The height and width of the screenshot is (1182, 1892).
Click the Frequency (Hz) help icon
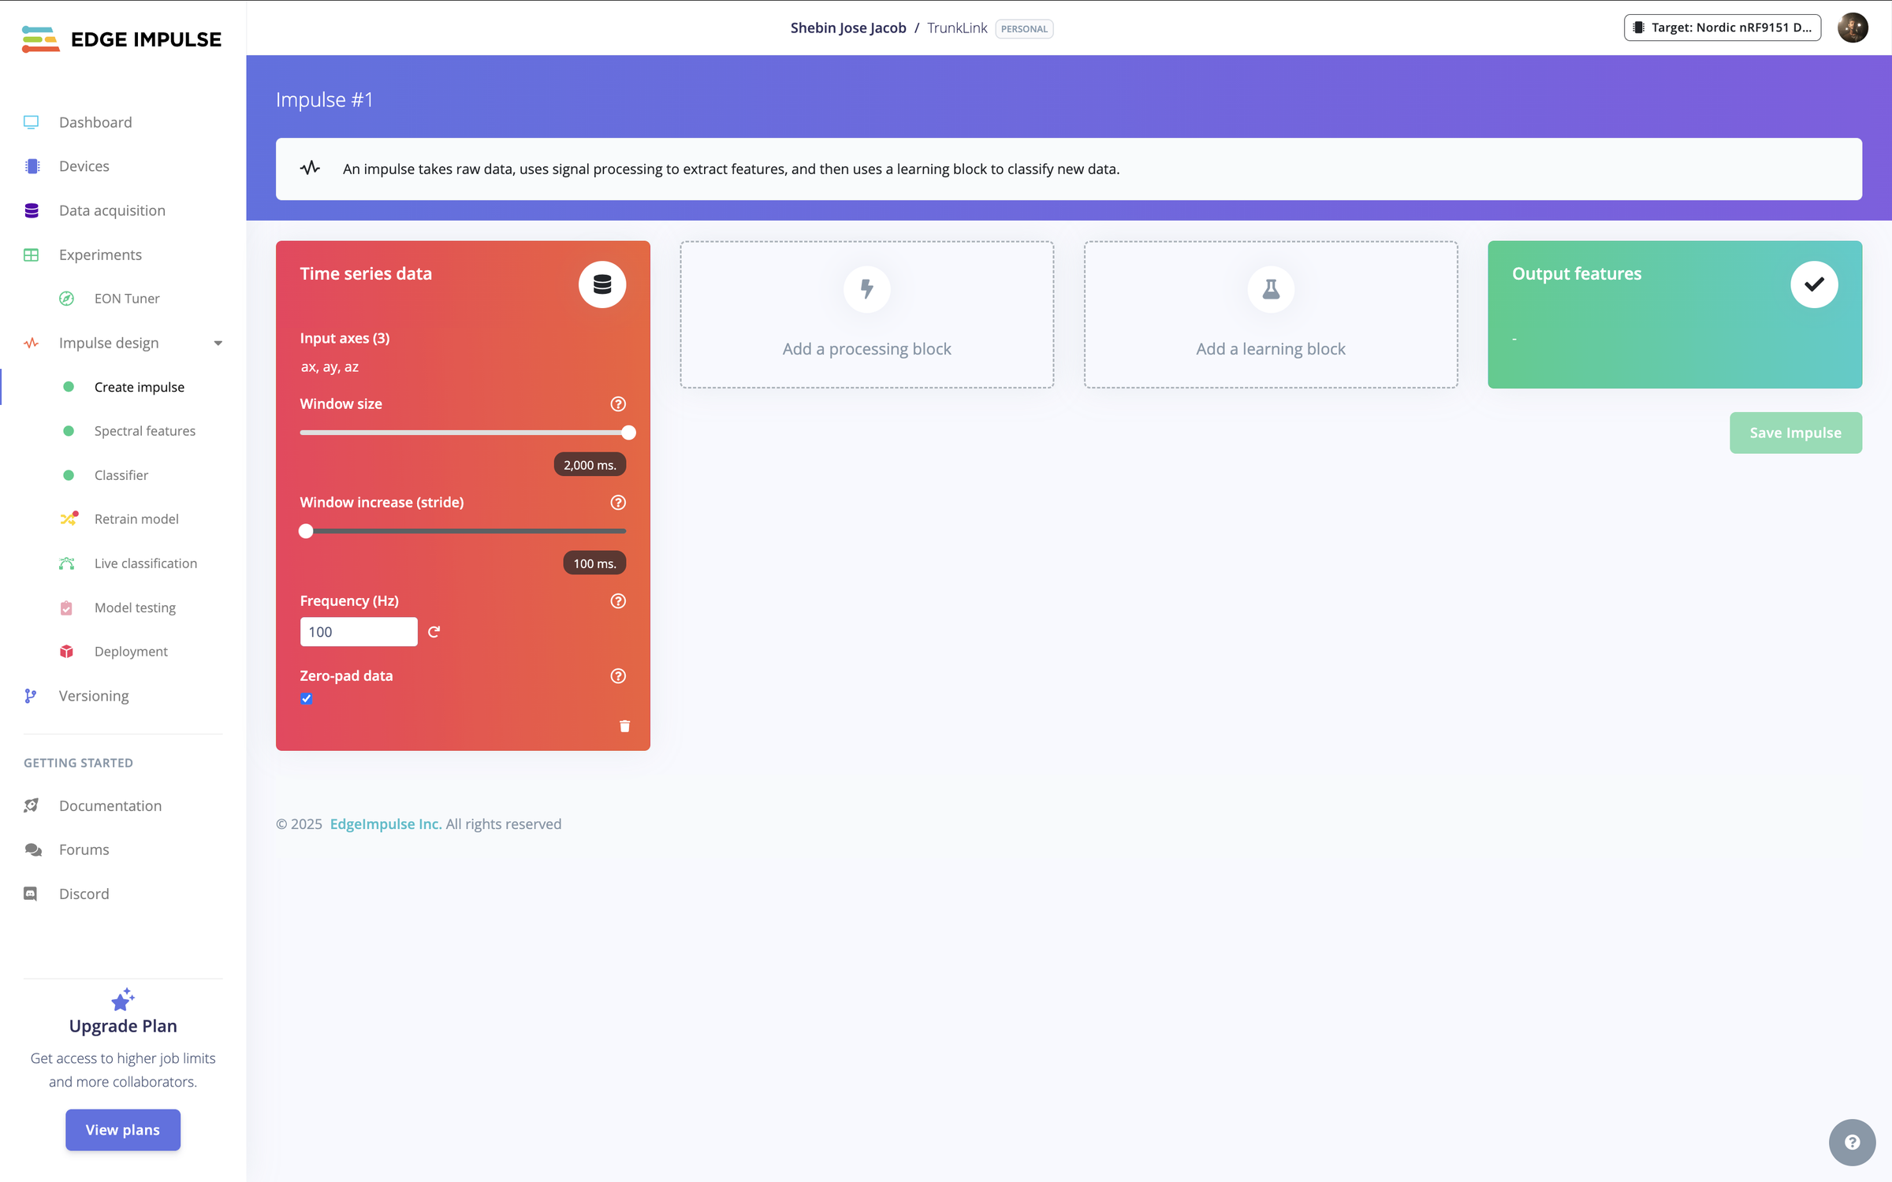618,600
